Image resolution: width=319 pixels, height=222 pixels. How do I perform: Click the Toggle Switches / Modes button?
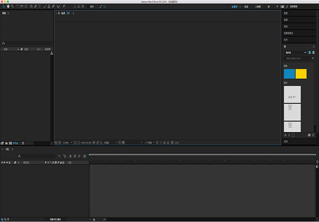(55, 219)
